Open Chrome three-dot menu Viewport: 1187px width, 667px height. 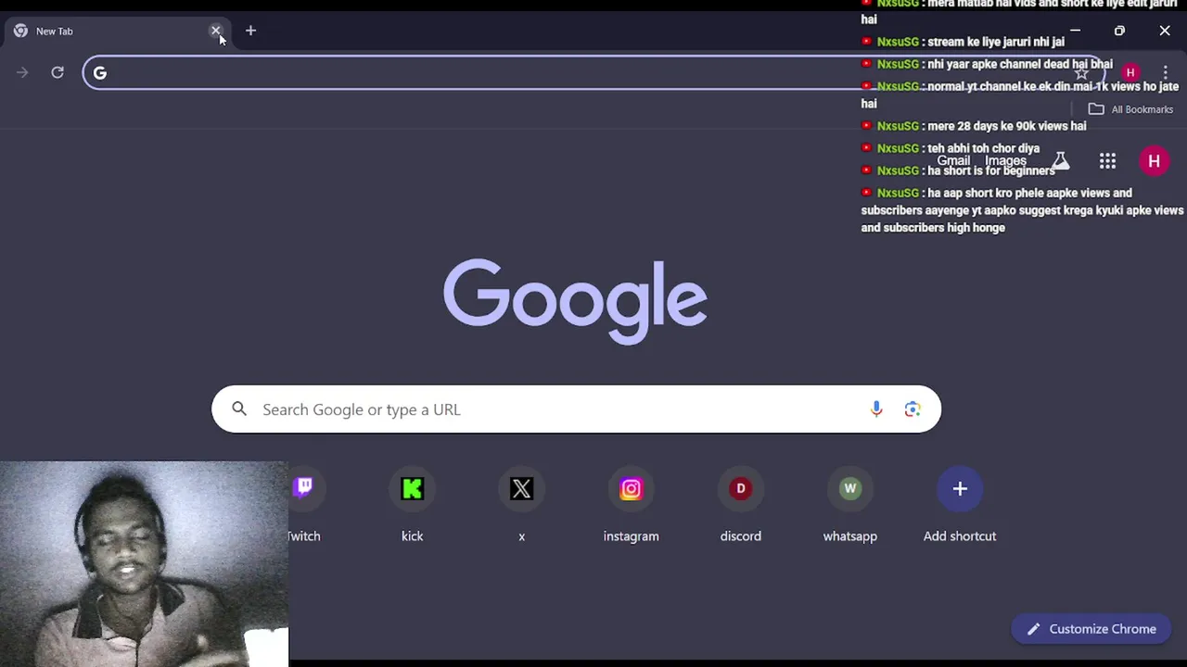coord(1166,72)
